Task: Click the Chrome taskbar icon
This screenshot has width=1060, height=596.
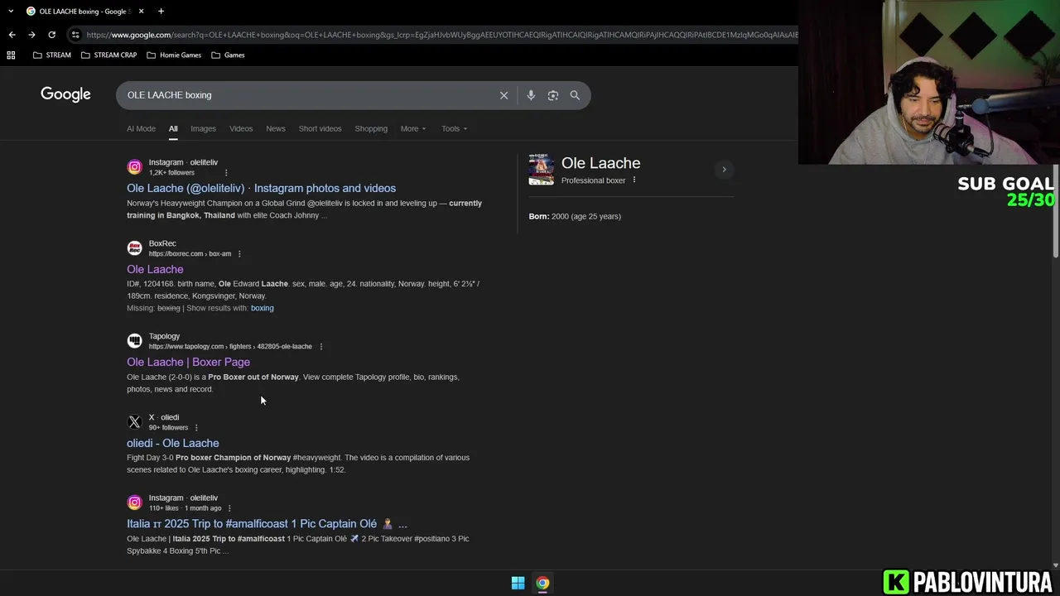Action: (542, 583)
